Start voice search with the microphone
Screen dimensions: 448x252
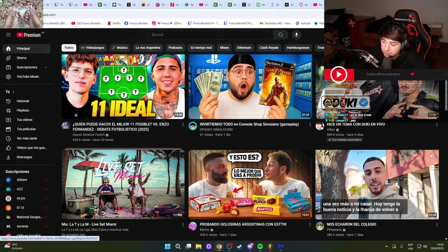(x=296, y=35)
